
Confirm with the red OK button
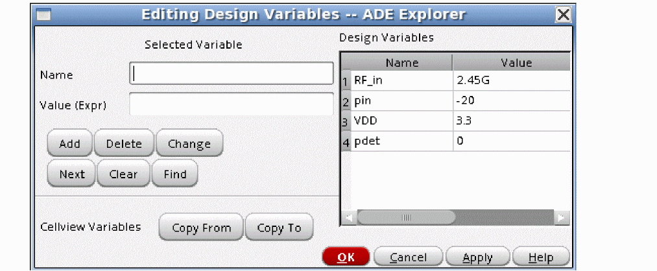coord(346,257)
